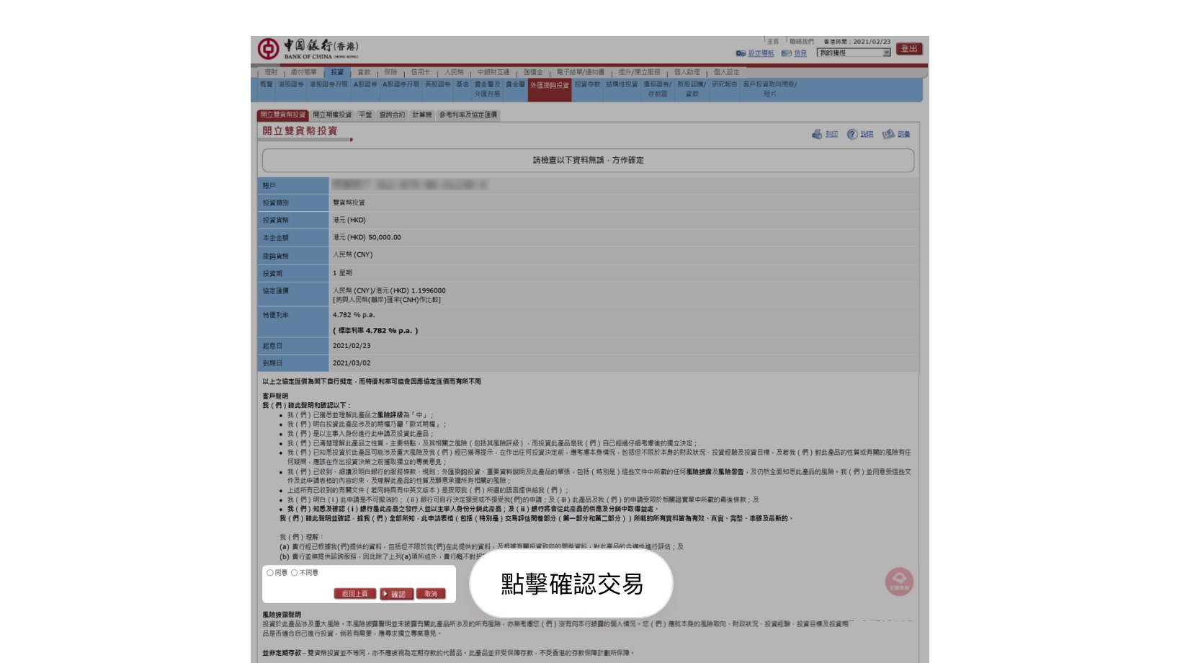
Task: Select the 不同意 disagree radio button
Action: [x=294, y=573]
